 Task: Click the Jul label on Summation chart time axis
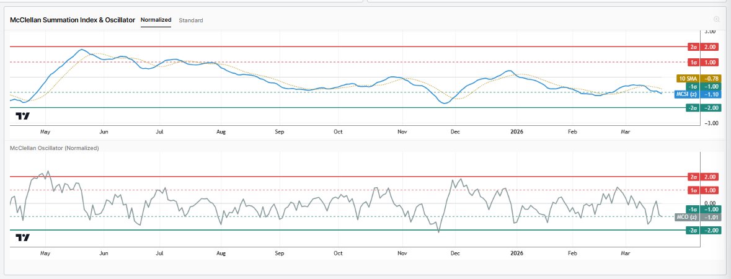click(159, 132)
